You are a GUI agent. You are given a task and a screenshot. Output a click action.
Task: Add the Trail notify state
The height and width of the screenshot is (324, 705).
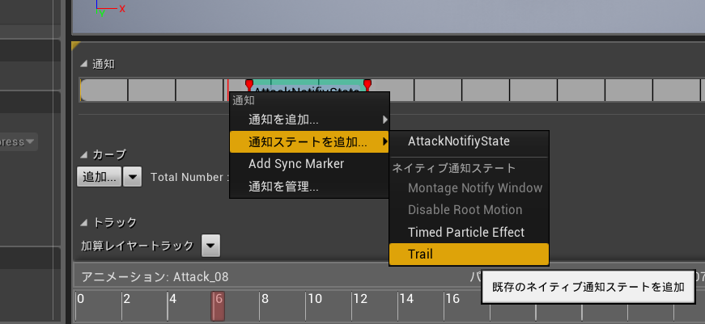click(469, 255)
